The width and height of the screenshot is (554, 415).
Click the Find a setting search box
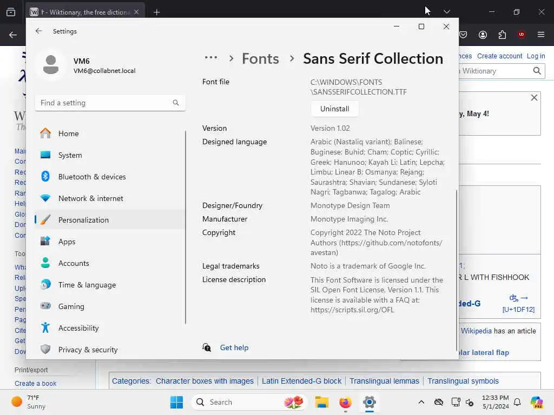coord(110,103)
